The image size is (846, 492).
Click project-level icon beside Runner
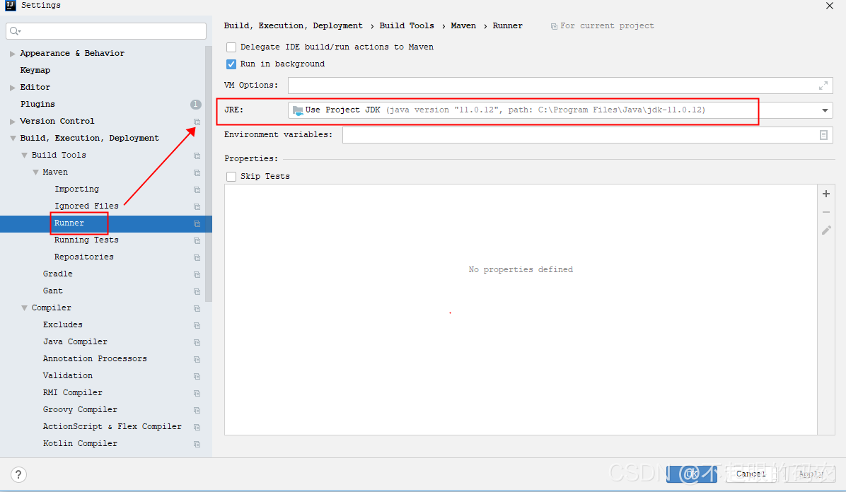(x=197, y=224)
